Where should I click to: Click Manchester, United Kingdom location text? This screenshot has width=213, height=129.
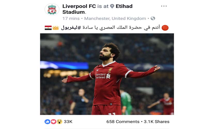tap(115, 19)
